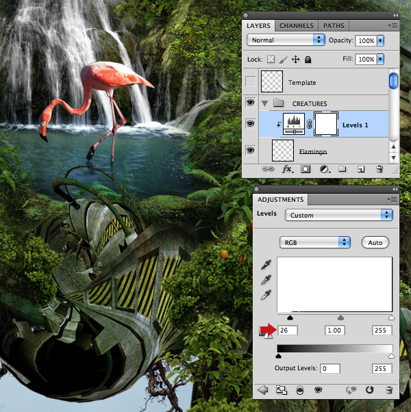Select the Flamingo layer thumbnail

pyautogui.click(x=283, y=151)
